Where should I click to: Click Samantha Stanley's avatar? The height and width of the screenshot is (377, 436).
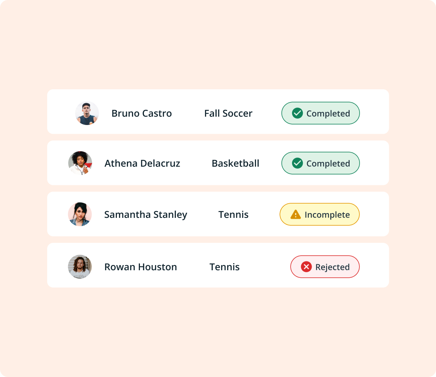[80, 214]
